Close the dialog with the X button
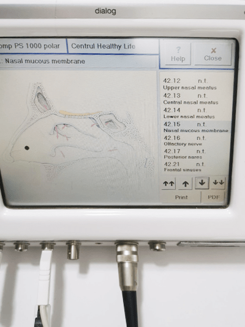245x327 pixels. tap(213, 54)
